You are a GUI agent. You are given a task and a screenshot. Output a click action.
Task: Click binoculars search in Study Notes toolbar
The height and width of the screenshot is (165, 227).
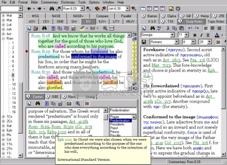pyautogui.click(x=152, y=28)
